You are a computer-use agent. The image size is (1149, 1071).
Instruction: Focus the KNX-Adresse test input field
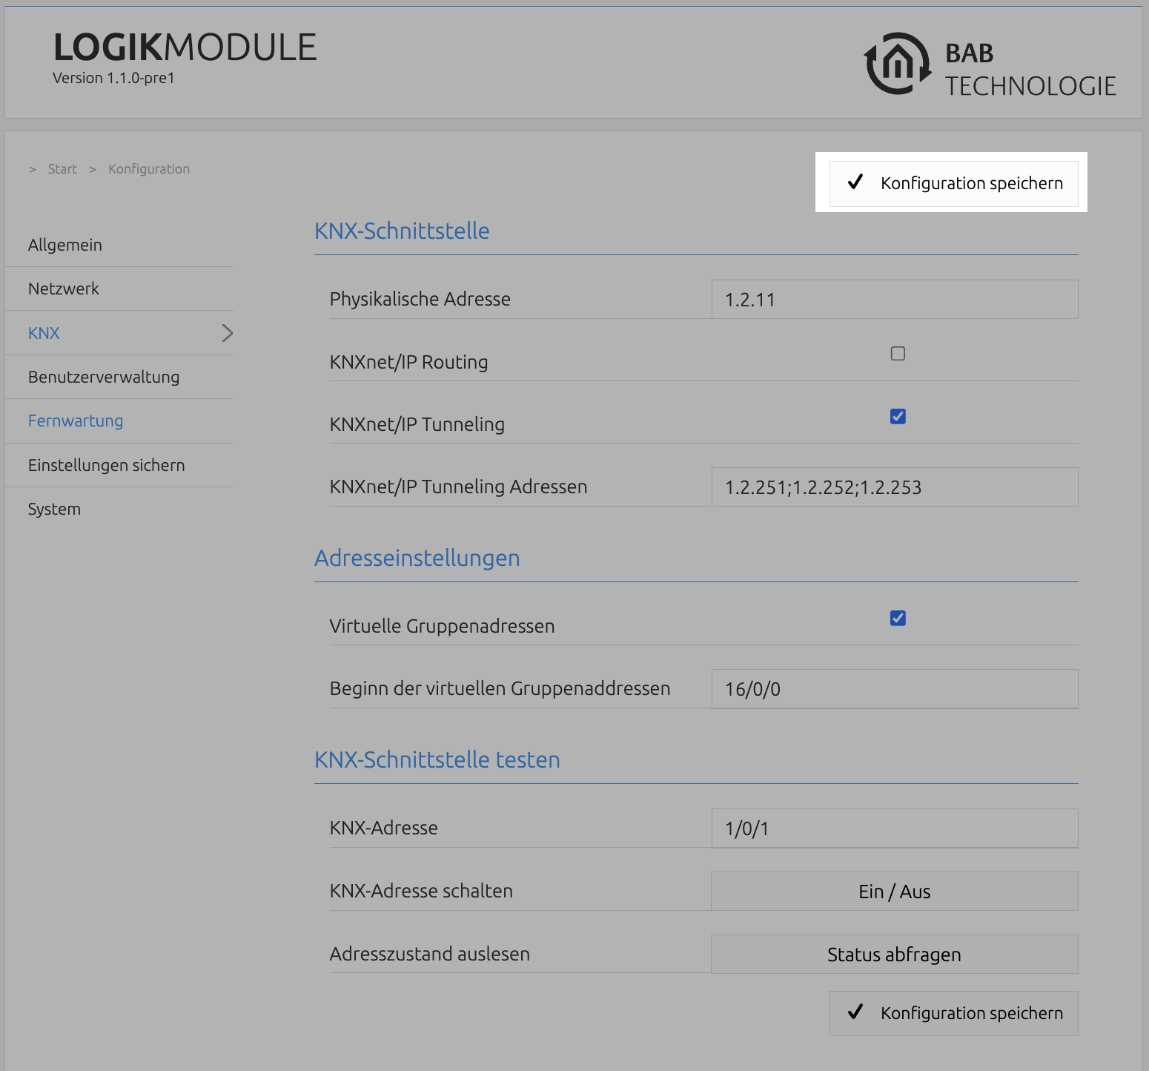[895, 828]
